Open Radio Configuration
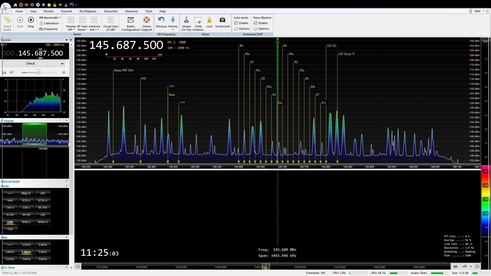The width and height of the screenshot is (491, 276). point(130,20)
